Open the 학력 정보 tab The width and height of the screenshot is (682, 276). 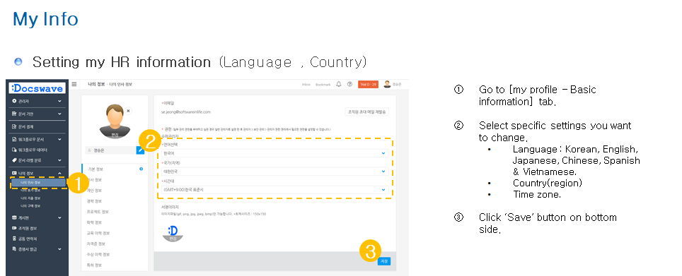point(94,222)
